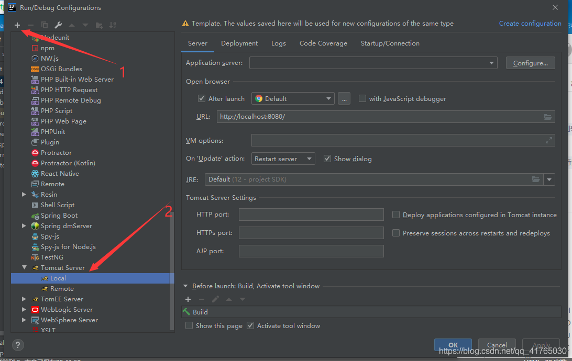Click the Add New Configuration plus icon
The height and width of the screenshot is (361, 572).
(x=17, y=25)
